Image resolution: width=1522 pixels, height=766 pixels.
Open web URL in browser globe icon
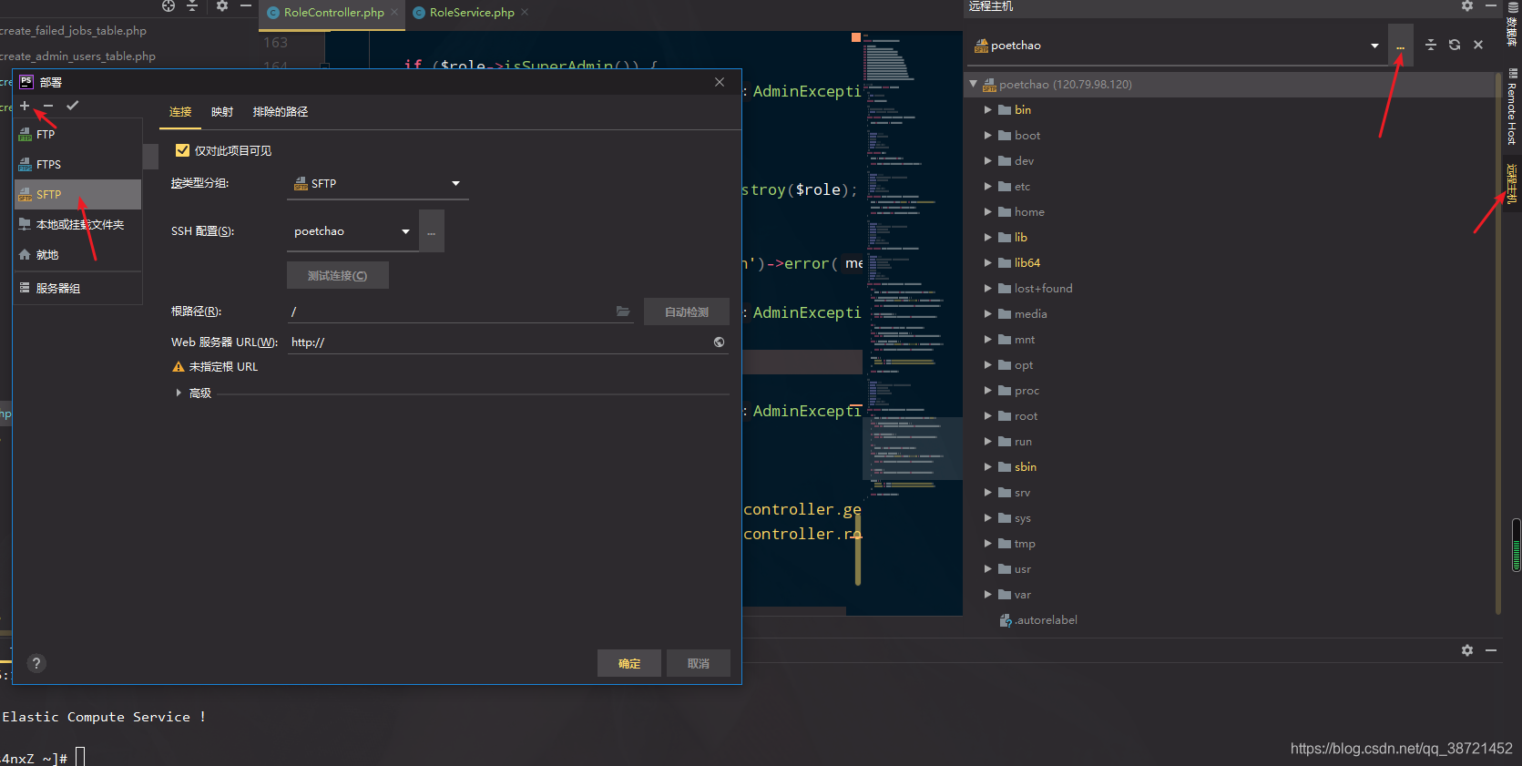tap(720, 342)
